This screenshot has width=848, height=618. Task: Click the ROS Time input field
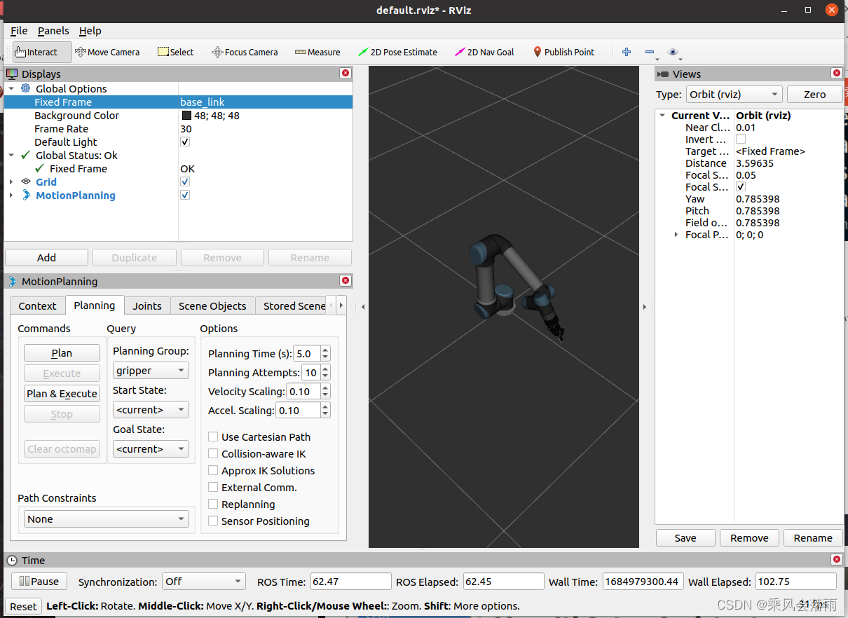[x=350, y=581]
